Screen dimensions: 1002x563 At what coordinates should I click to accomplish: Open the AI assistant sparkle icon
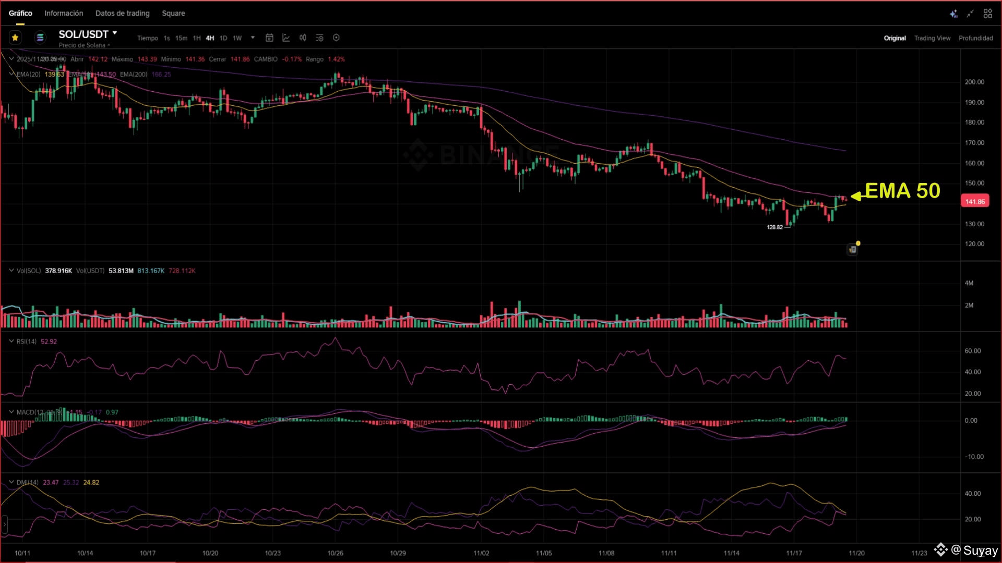click(x=953, y=14)
